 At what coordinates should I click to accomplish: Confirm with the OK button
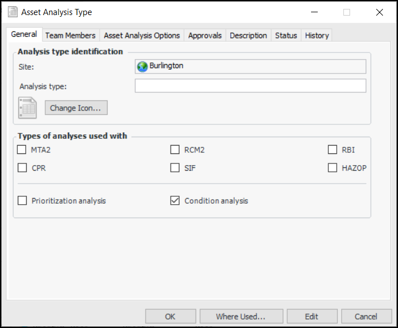pyautogui.click(x=170, y=316)
